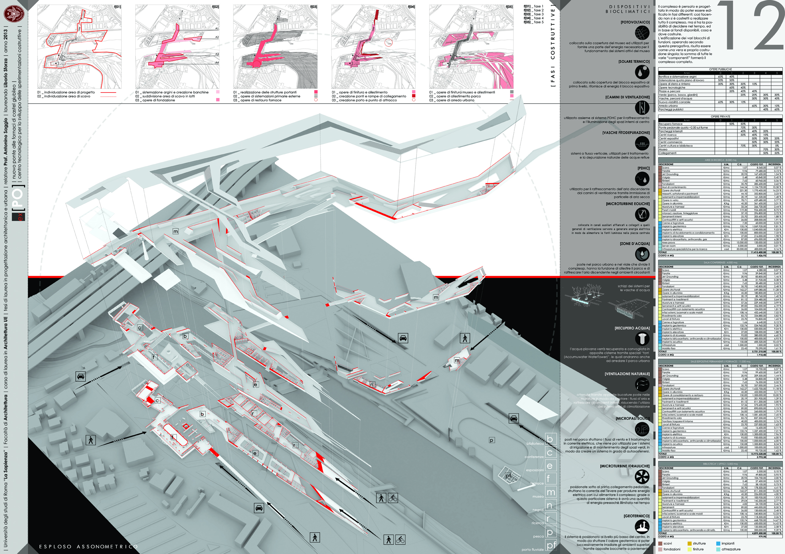Click the Vasche Fitodepurazione icon
This screenshot has width=785, height=554.
click(x=642, y=143)
